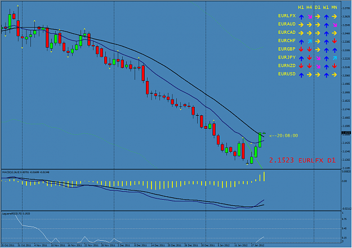Click the EURAUD H1 yellow right arrow
Viewport: 352px width, 248px height.
coord(301,25)
